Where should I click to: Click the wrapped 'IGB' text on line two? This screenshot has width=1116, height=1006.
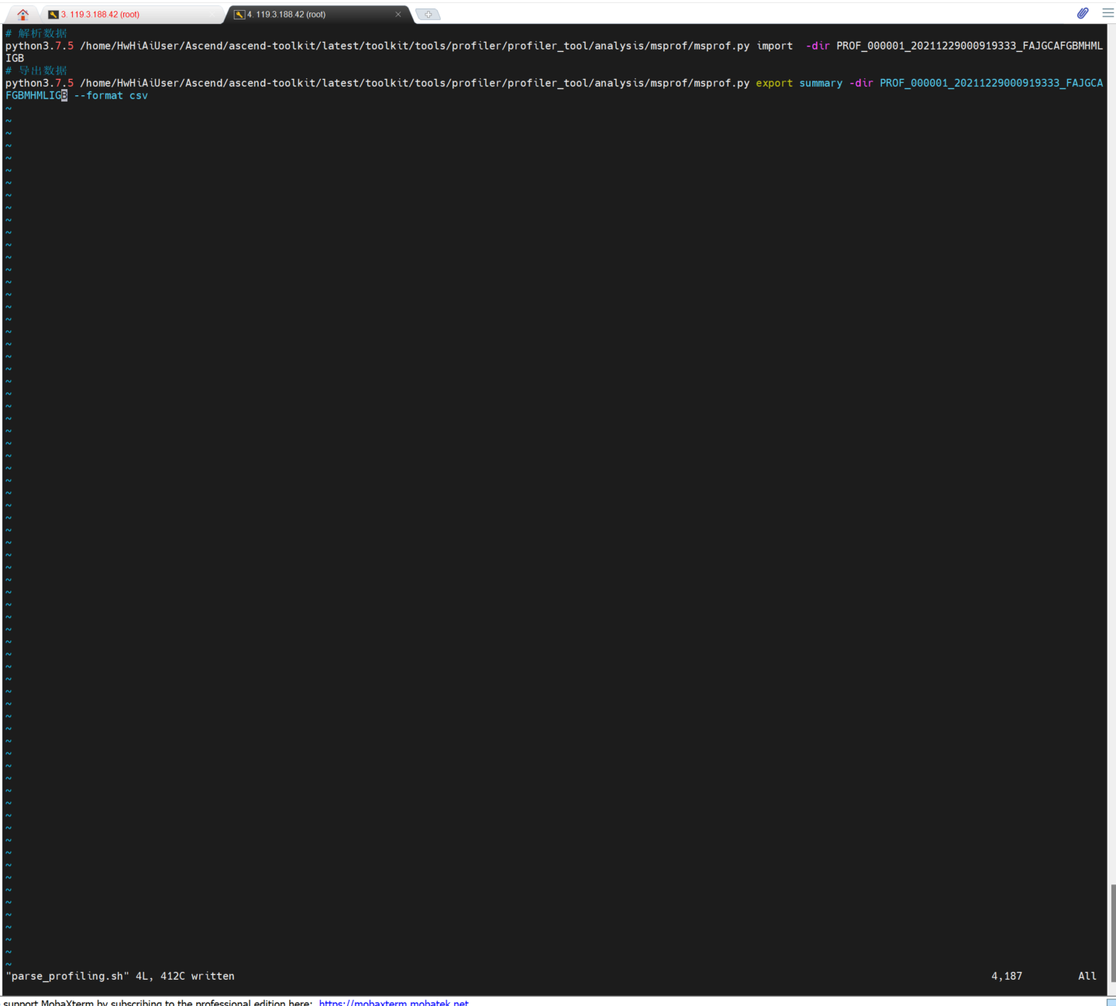point(15,58)
